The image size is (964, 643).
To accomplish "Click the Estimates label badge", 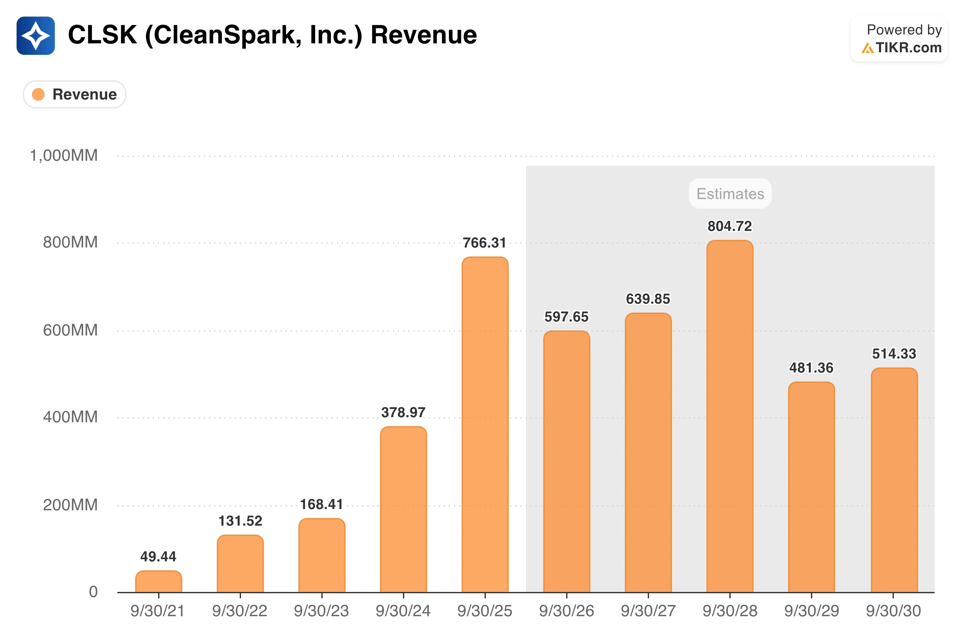I will [730, 194].
